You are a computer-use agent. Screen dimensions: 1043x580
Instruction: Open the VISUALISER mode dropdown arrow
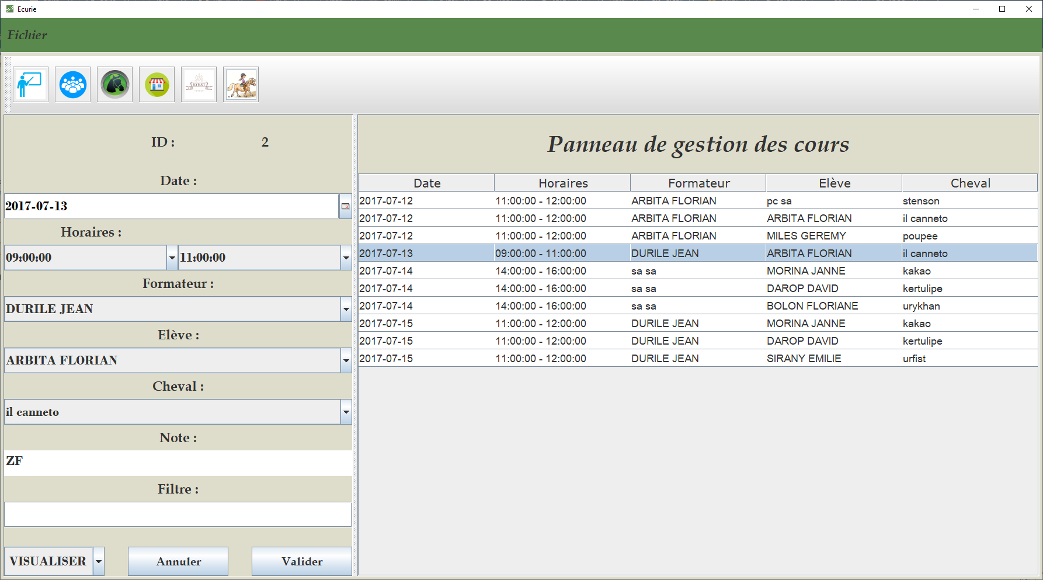click(99, 561)
